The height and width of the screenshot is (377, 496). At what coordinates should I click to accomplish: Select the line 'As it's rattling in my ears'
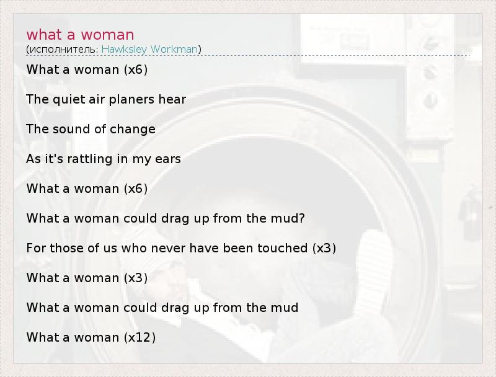[104, 159]
